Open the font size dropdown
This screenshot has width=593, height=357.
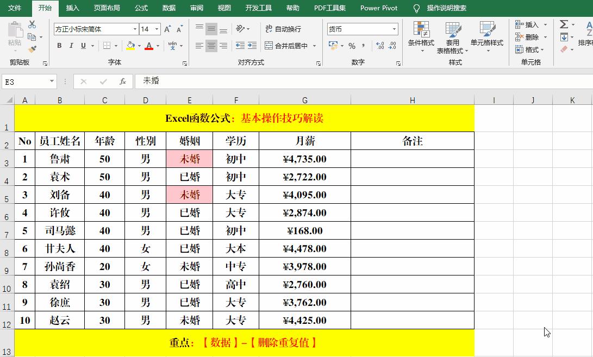tap(157, 29)
